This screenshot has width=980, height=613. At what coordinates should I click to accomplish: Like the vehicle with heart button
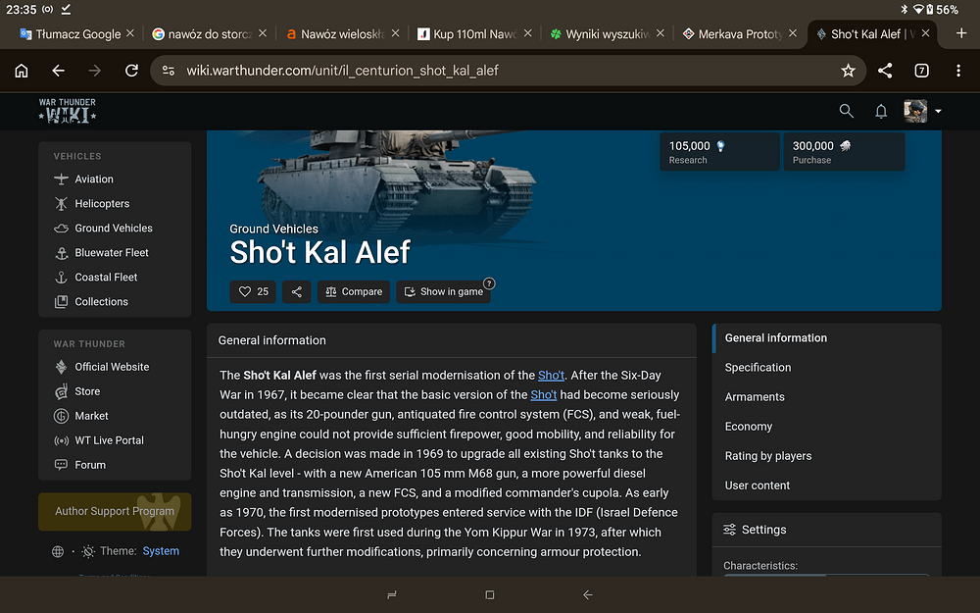(253, 291)
